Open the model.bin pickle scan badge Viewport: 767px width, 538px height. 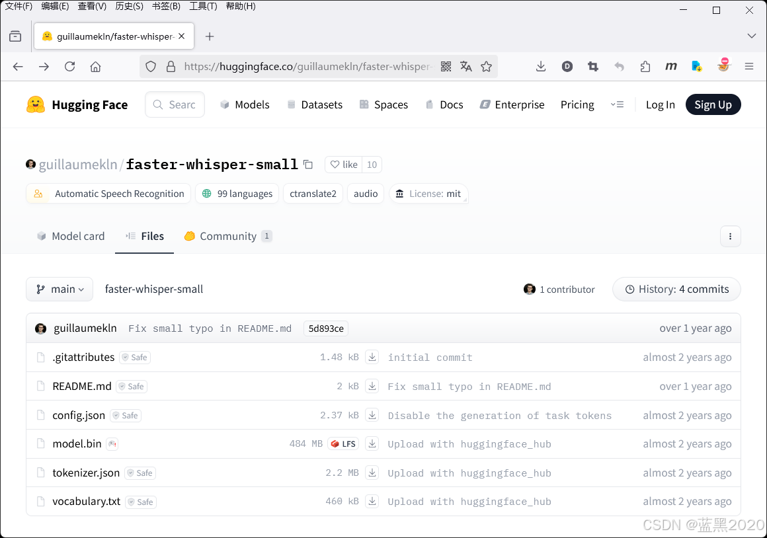tap(112, 444)
